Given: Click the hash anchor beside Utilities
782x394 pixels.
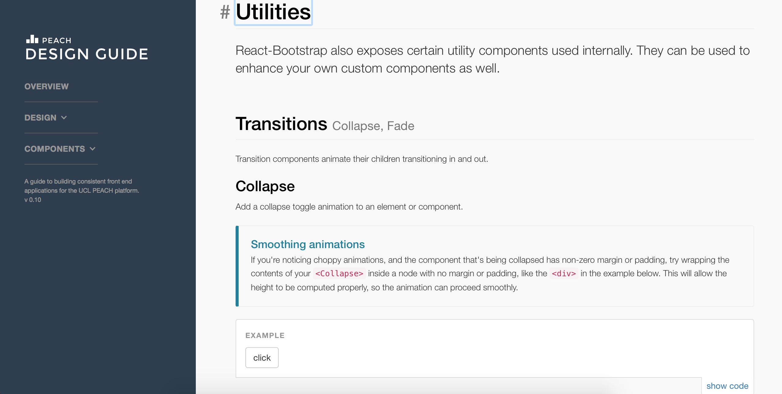Looking at the screenshot, I should pos(225,13).
